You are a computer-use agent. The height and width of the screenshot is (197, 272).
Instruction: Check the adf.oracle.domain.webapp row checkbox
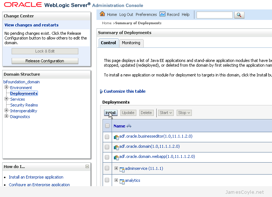click(107, 157)
